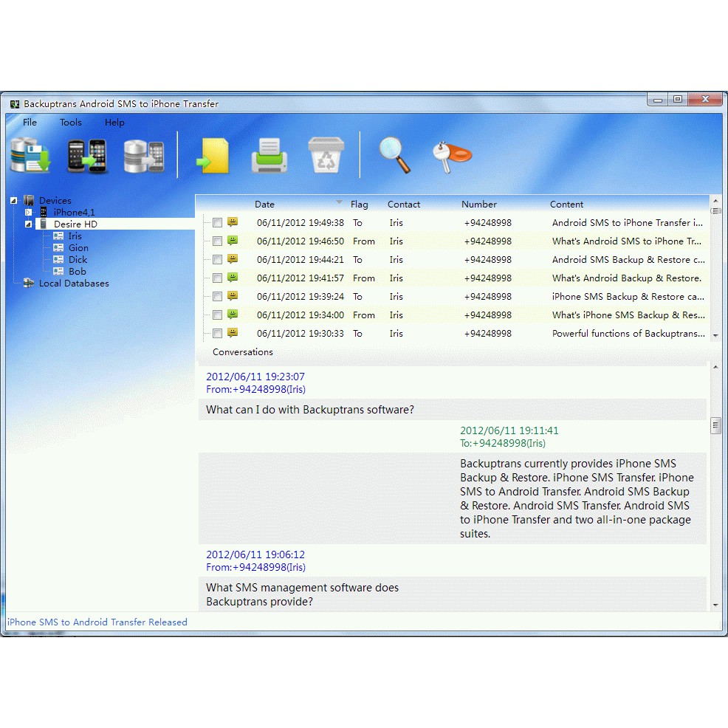Click the conversations scrollbar up arrow
The height and width of the screenshot is (728, 728).
pyautogui.click(x=715, y=367)
